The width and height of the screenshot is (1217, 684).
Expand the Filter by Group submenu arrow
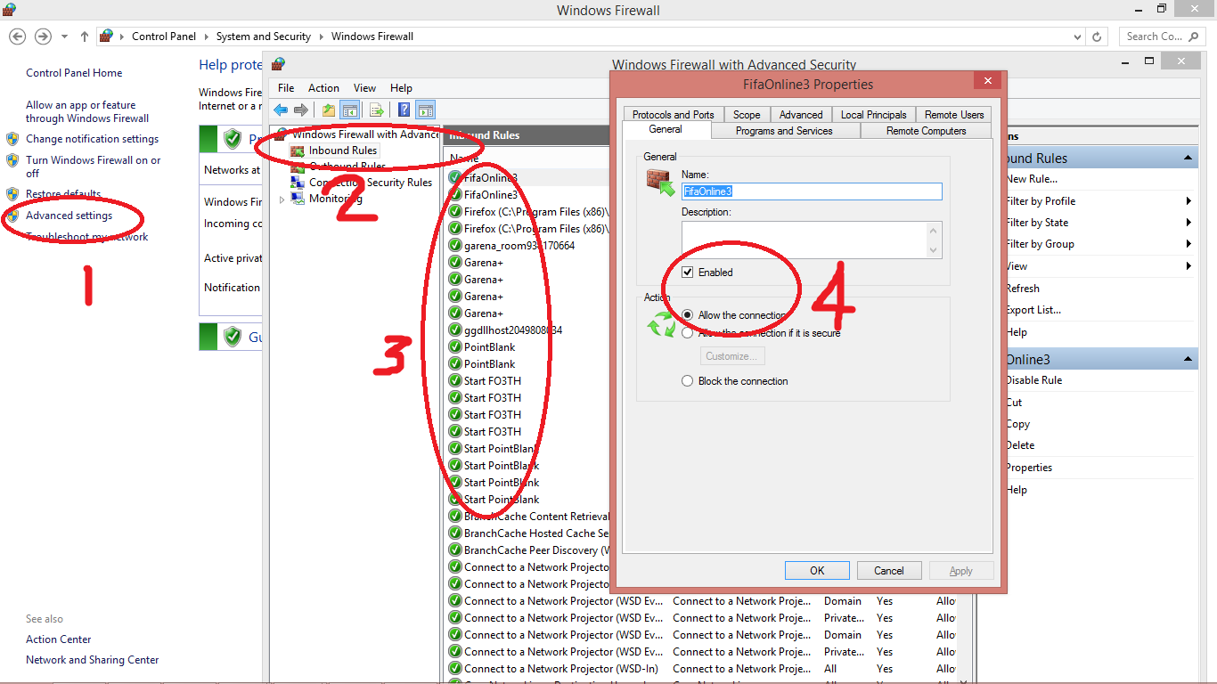point(1189,244)
